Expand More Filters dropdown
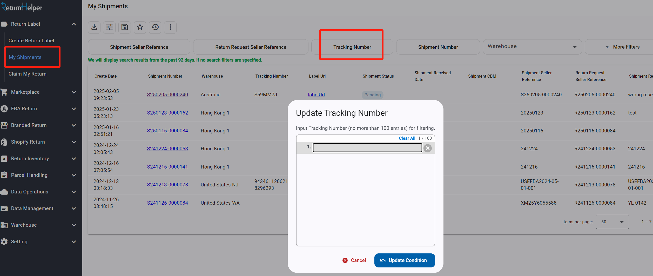 click(x=623, y=47)
